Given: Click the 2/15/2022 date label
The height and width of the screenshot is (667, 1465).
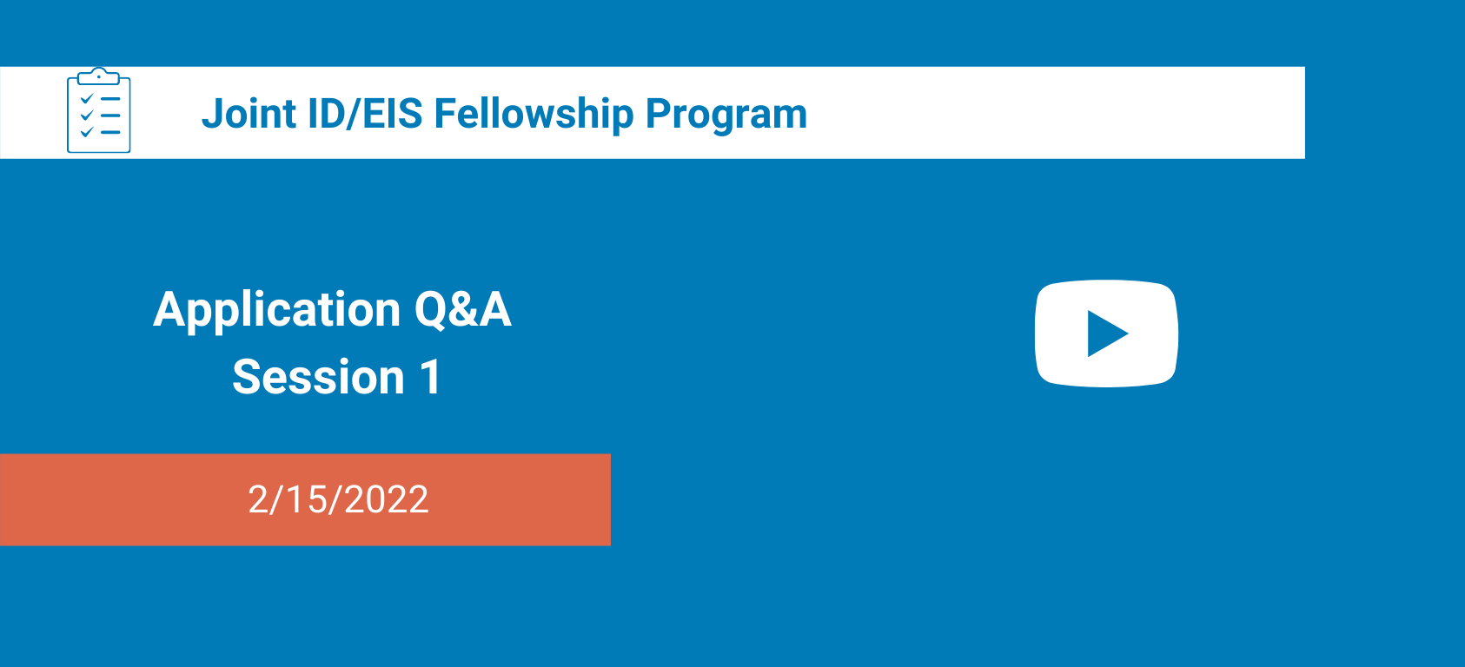Looking at the screenshot, I should 338,499.
